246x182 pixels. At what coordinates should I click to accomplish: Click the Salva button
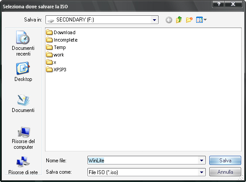point(225,160)
